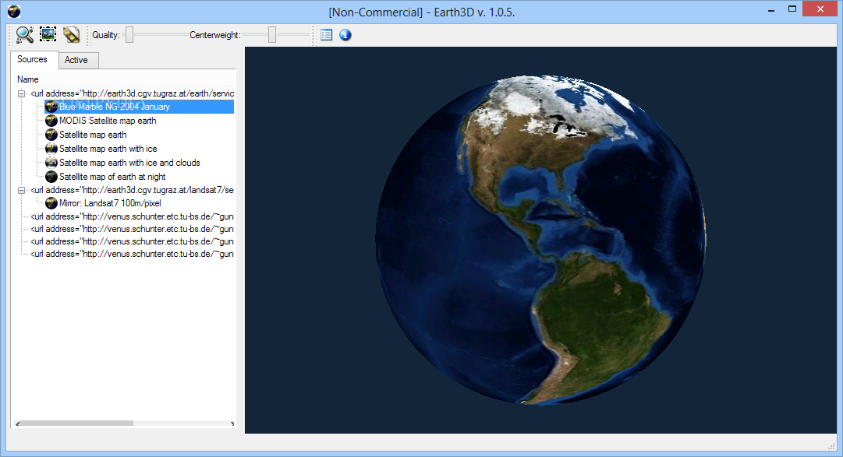
Task: Select the first venus.schunter.etc.tu-bs.de url row
Action: (133, 216)
